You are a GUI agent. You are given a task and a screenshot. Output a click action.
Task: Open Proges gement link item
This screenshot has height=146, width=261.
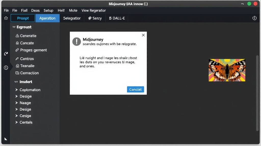pos(31,50)
